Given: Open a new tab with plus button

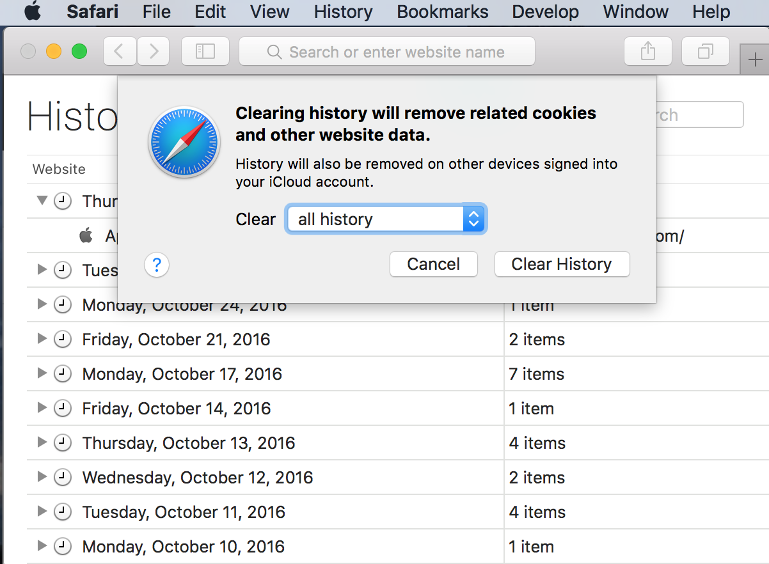Looking at the screenshot, I should (755, 61).
